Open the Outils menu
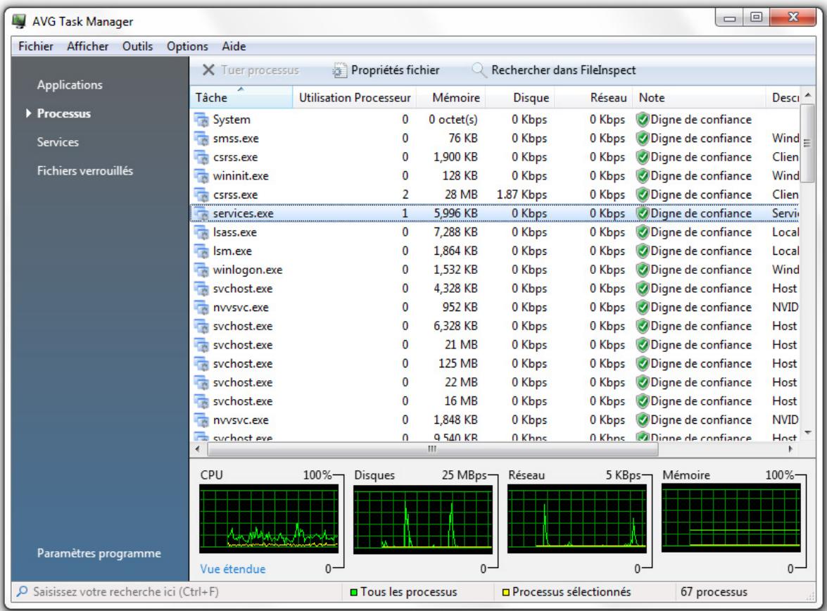This screenshot has width=827, height=611. coord(137,46)
